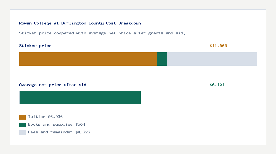Screen dimensions: 276x154
Task: Click the $504 amount in the legend
Action: (80, 124)
